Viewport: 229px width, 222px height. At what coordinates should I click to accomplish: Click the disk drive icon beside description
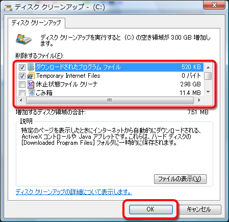23,40
